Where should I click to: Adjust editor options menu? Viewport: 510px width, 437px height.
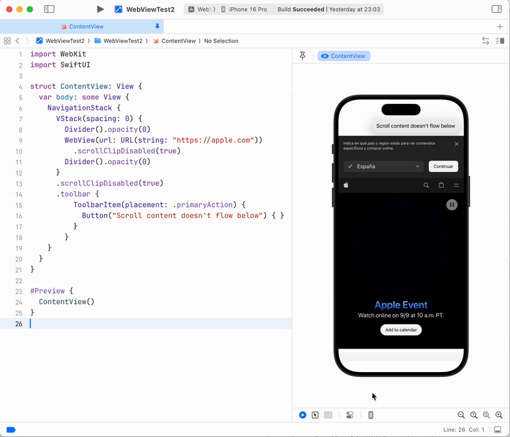pyautogui.click(x=500, y=41)
